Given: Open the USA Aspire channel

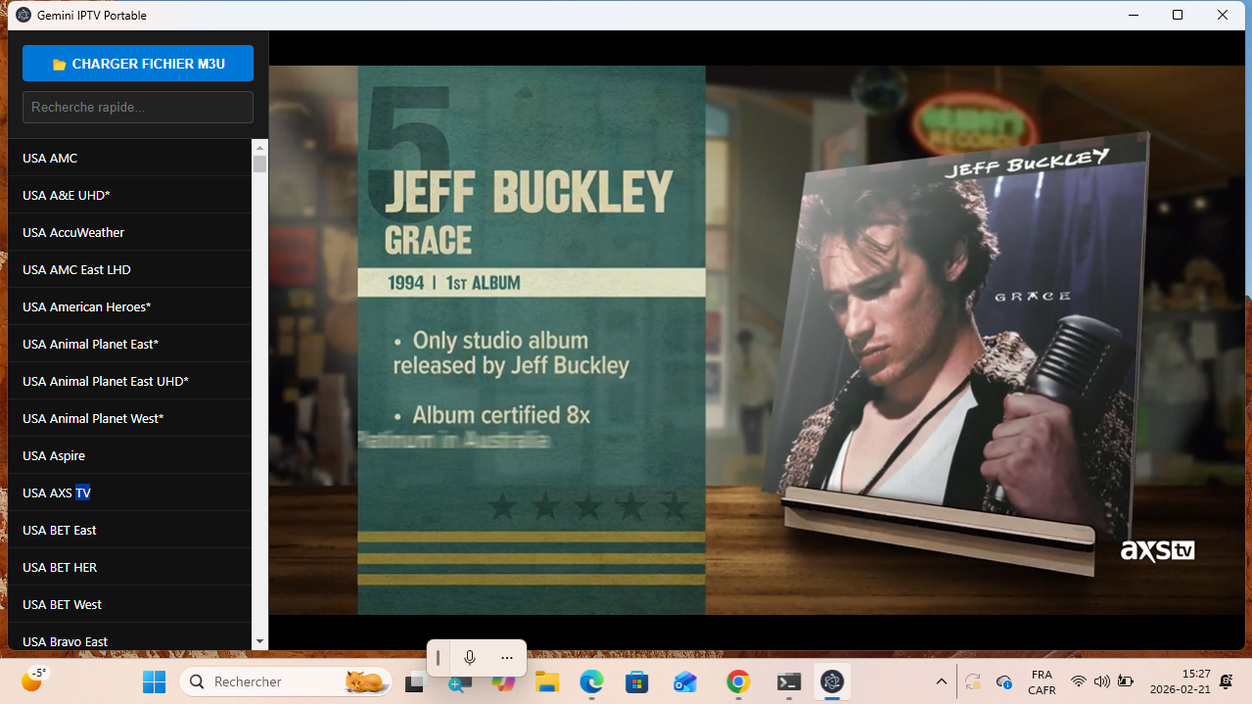Looking at the screenshot, I should [129, 455].
